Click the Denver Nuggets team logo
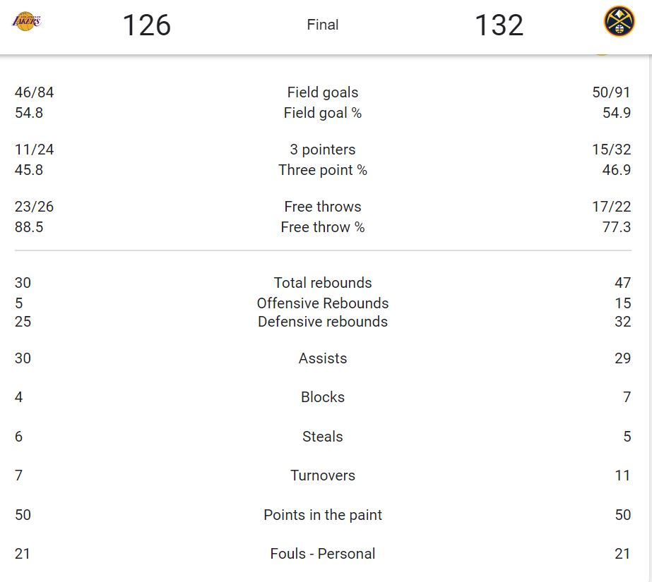This screenshot has width=652, height=582. 619,22
